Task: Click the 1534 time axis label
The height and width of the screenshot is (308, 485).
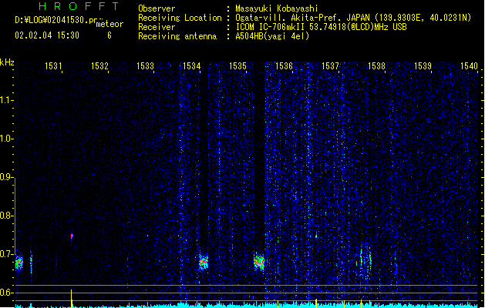Action: pos(192,66)
